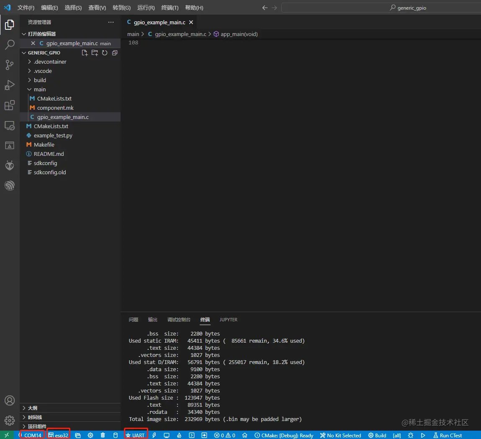Viewport: 481px width, 439px height.
Task: Change esp32 target in status bar
Action: coord(58,435)
